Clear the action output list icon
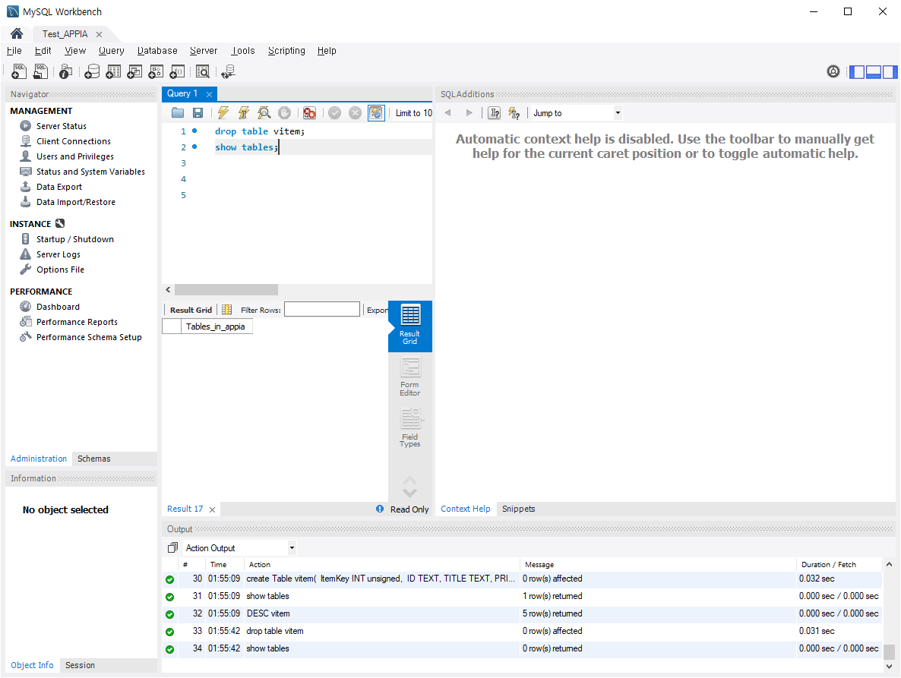 pyautogui.click(x=172, y=547)
